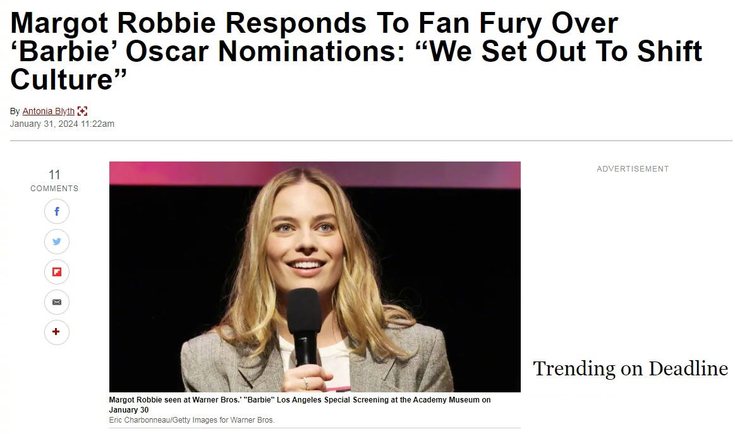735x434 pixels.
Task: Click the ADVERTISEMENT label in the sidebar
Action: point(633,169)
